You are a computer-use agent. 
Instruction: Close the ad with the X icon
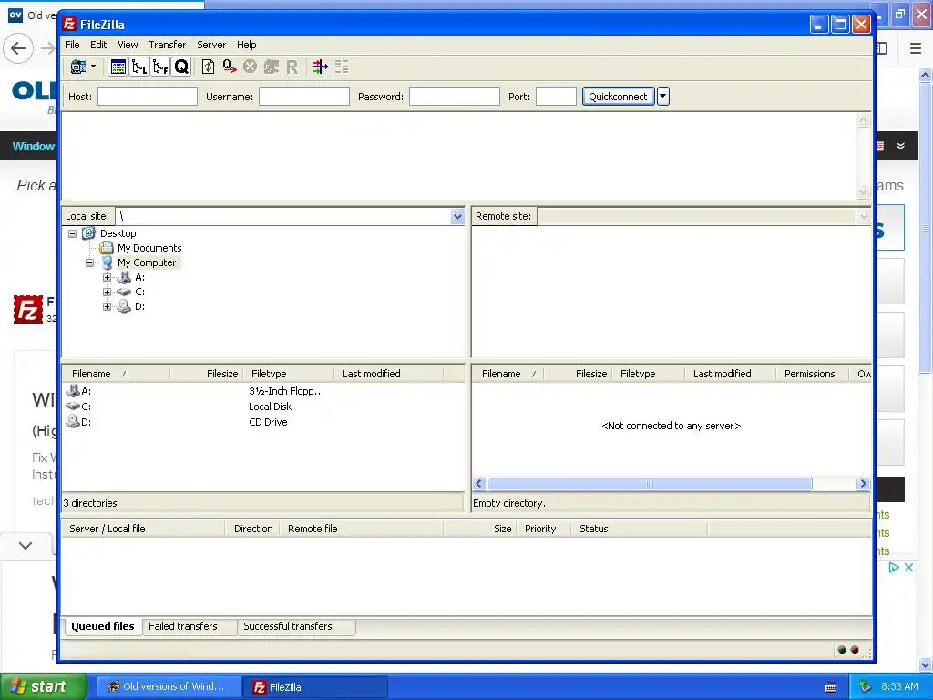[908, 567]
